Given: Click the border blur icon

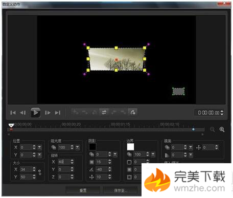Looking at the screenshot, I should pos(129,169).
